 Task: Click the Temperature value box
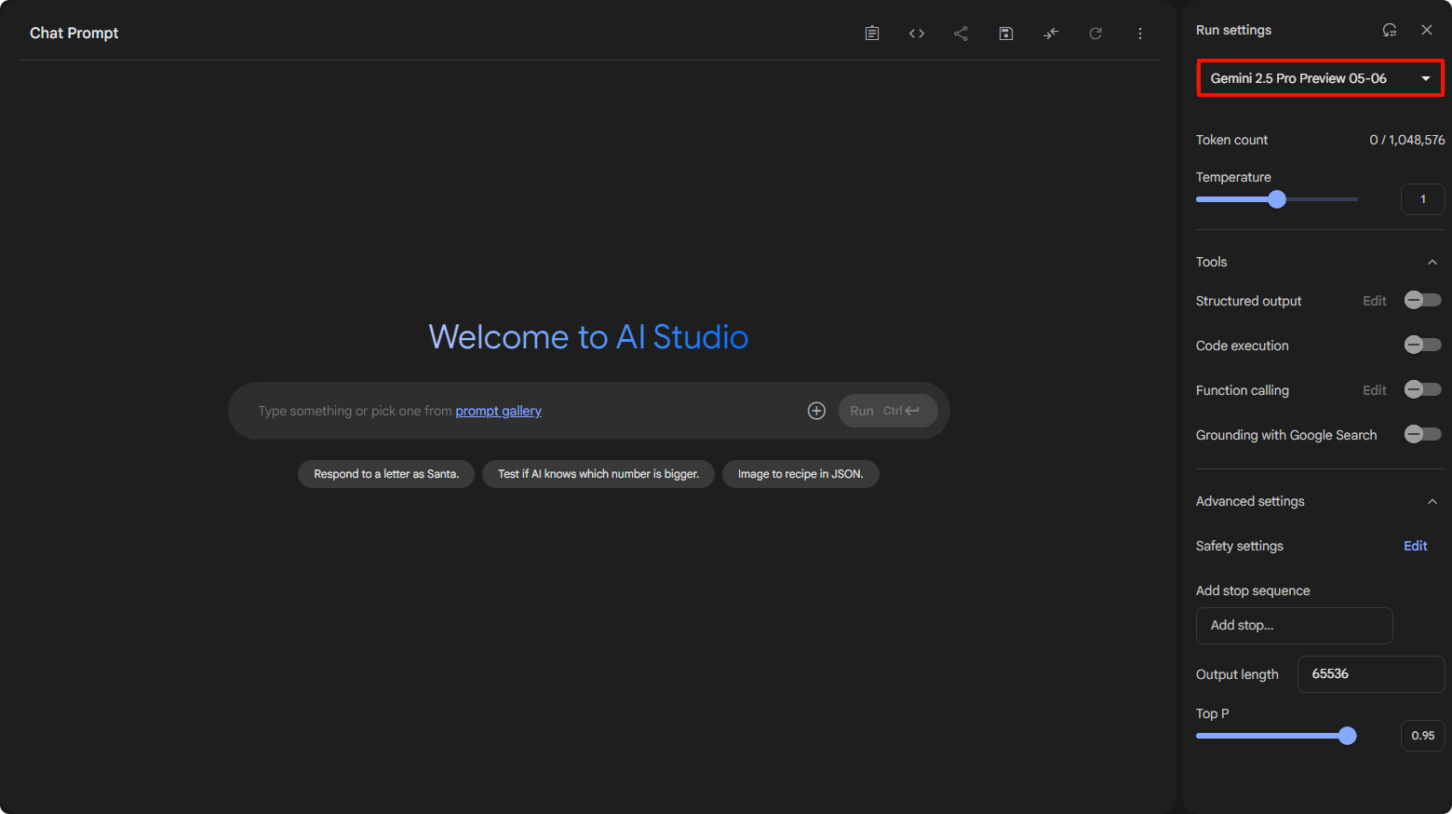[x=1422, y=199]
